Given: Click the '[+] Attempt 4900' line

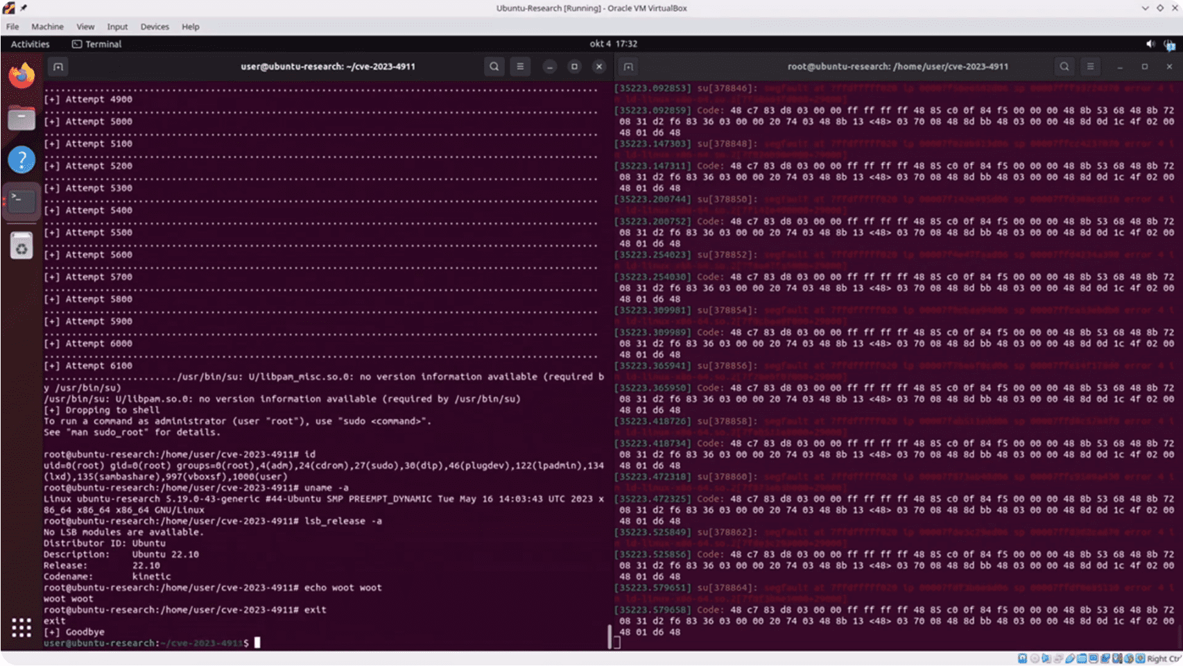Looking at the screenshot, I should 88,99.
